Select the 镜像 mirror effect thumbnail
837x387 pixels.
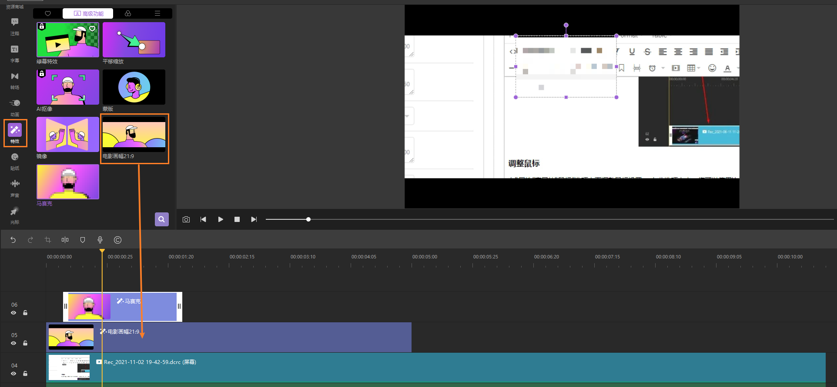[68, 134]
